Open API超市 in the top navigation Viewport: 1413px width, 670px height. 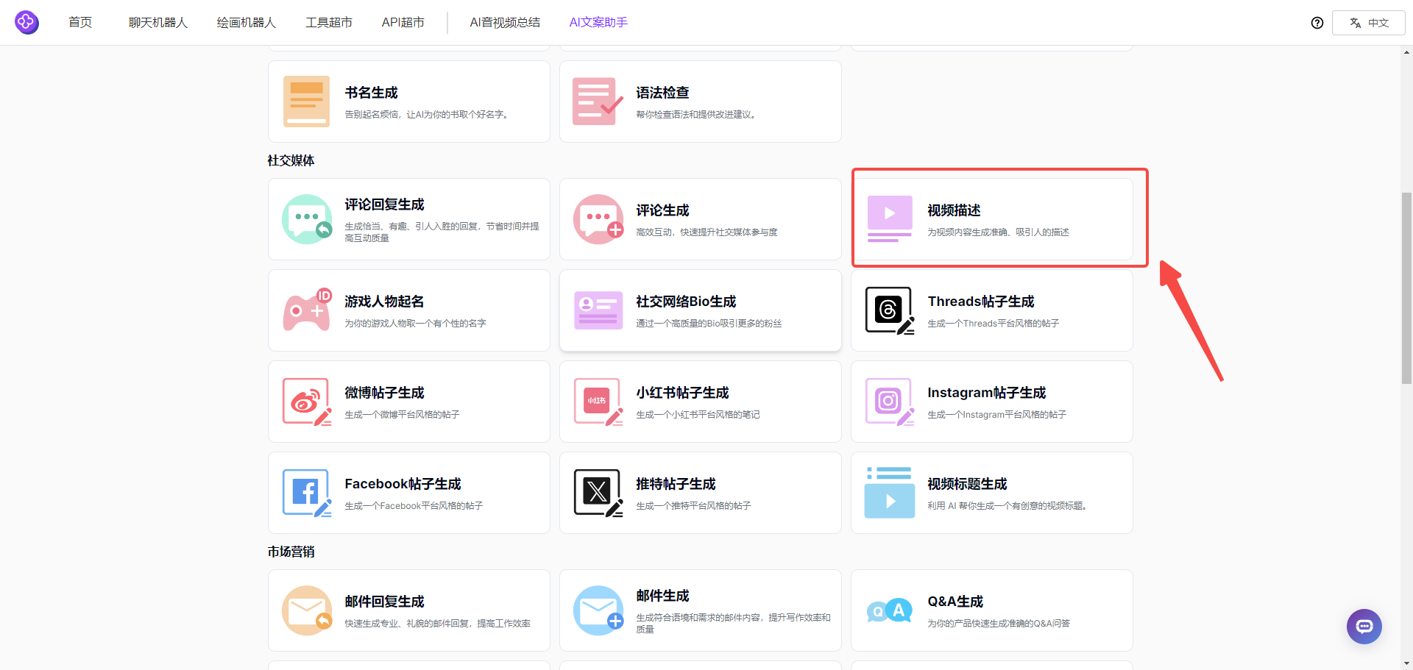point(403,22)
